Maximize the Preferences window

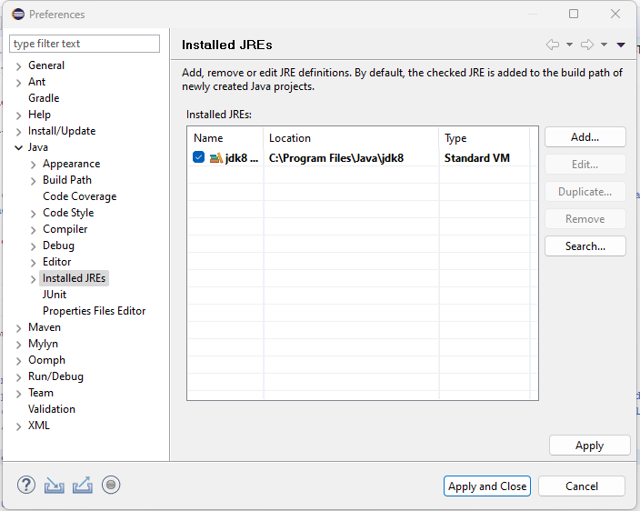[574, 14]
